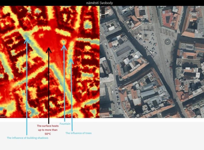Click the building shadows arrow tip
Screen dimensions: 204x150
26,39
